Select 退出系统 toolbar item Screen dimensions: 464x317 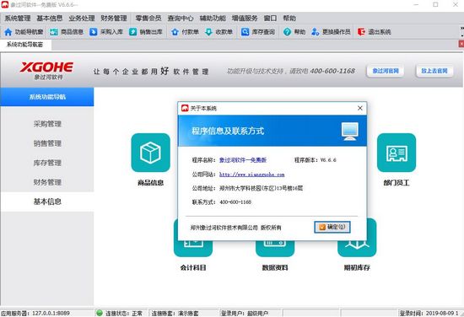[x=375, y=32]
